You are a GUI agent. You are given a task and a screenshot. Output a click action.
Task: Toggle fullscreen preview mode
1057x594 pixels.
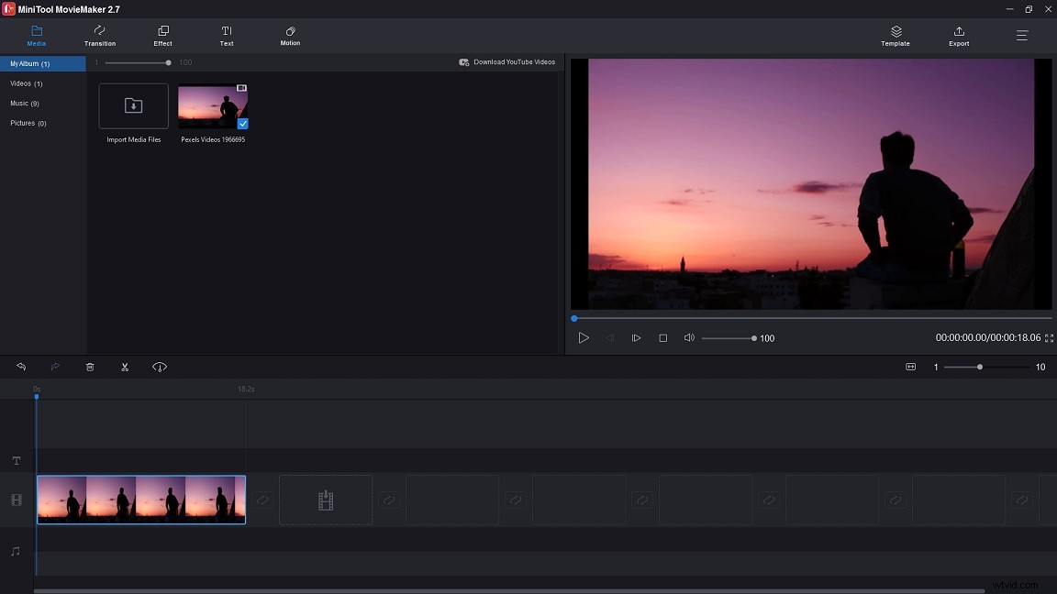(1049, 338)
